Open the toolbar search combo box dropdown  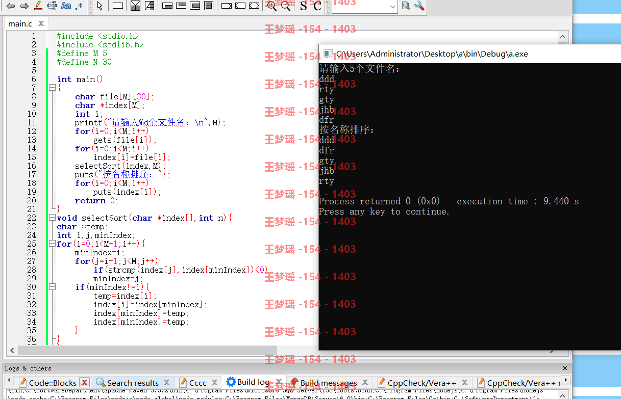pyautogui.click(x=392, y=7)
